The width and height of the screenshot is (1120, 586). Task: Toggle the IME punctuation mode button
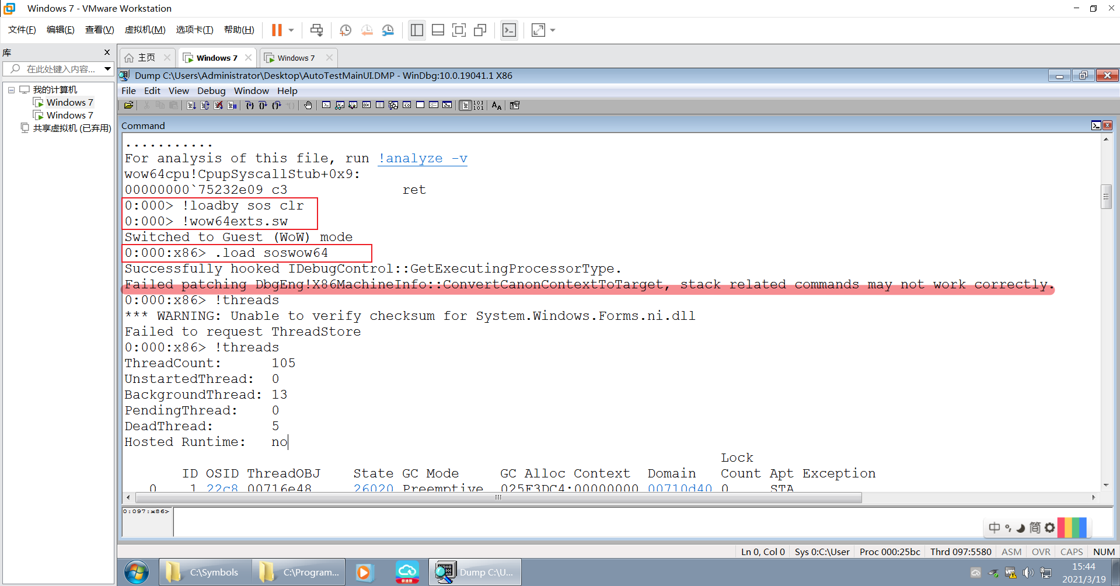[x=1008, y=528]
